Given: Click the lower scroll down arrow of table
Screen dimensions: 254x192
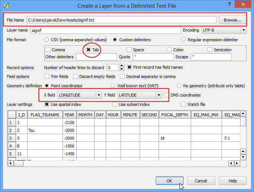Looking at the screenshot, I should coord(243,157).
